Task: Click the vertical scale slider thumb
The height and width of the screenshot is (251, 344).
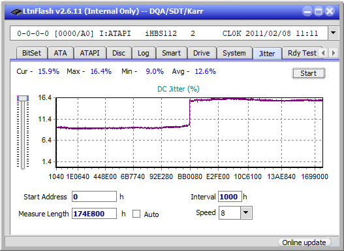Action: click(x=23, y=98)
